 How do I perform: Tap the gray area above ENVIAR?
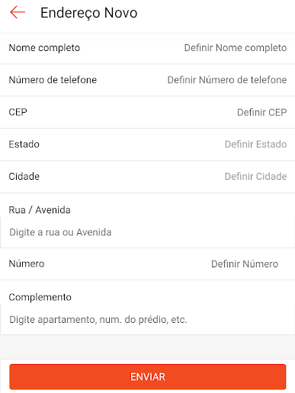coord(147,347)
